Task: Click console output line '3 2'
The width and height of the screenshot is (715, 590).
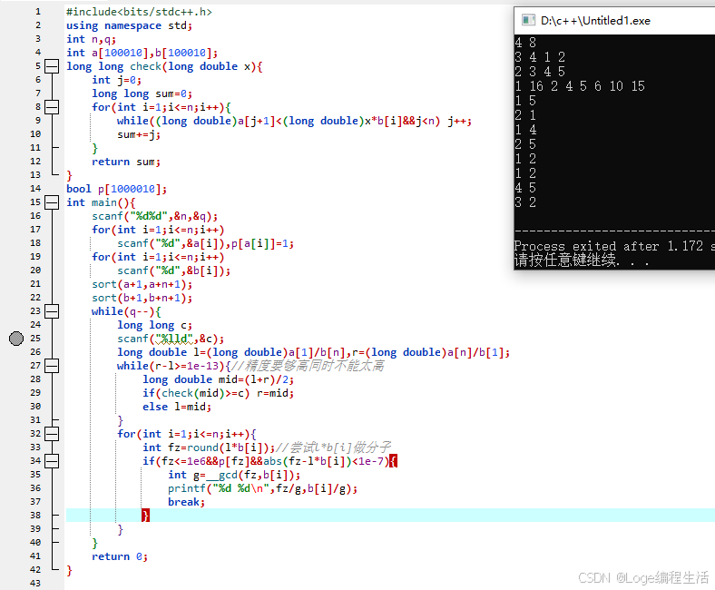Action: (525, 202)
